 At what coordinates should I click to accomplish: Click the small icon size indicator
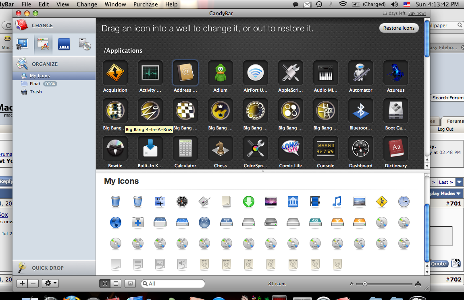tap(352, 284)
